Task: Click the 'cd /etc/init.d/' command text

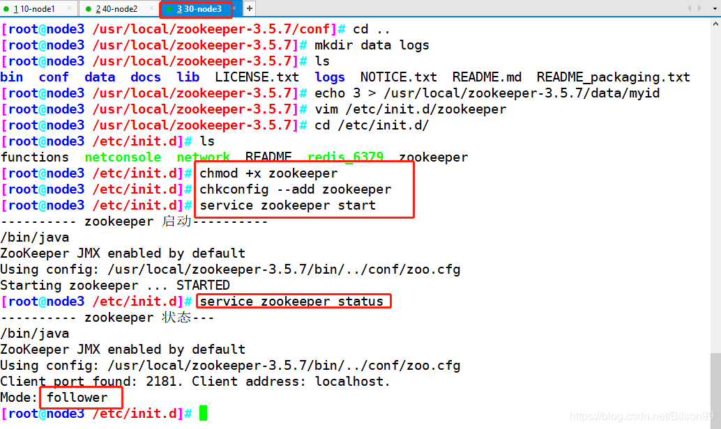Action: click(x=372, y=125)
